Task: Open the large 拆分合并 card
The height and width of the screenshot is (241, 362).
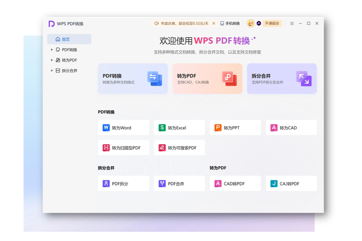Action: [x=282, y=79]
